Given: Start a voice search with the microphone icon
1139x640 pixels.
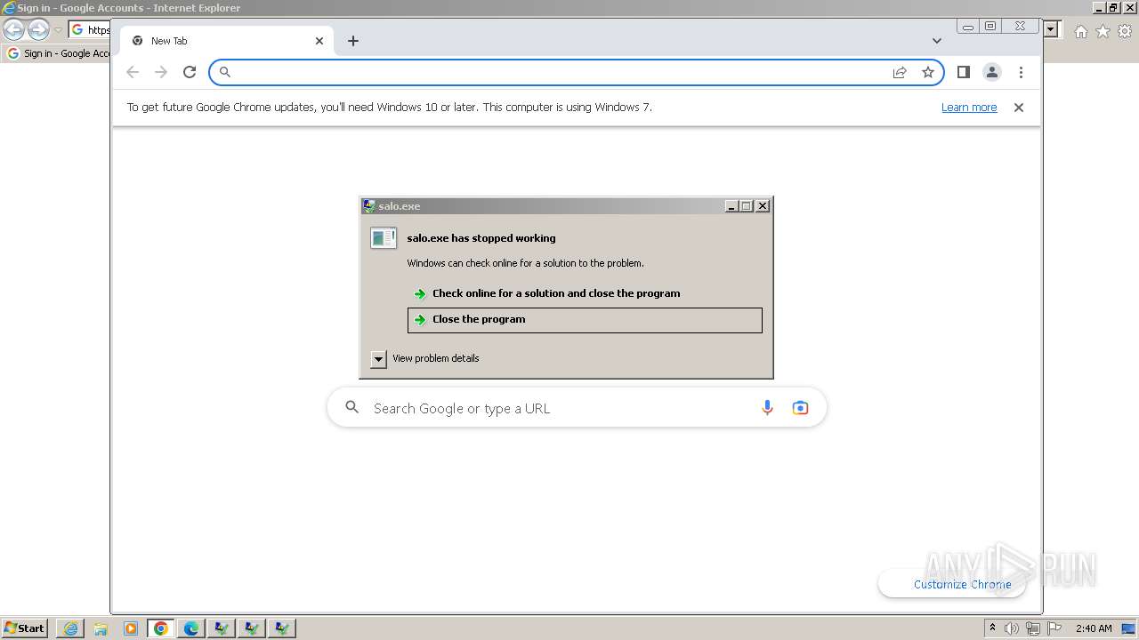Looking at the screenshot, I should [767, 408].
